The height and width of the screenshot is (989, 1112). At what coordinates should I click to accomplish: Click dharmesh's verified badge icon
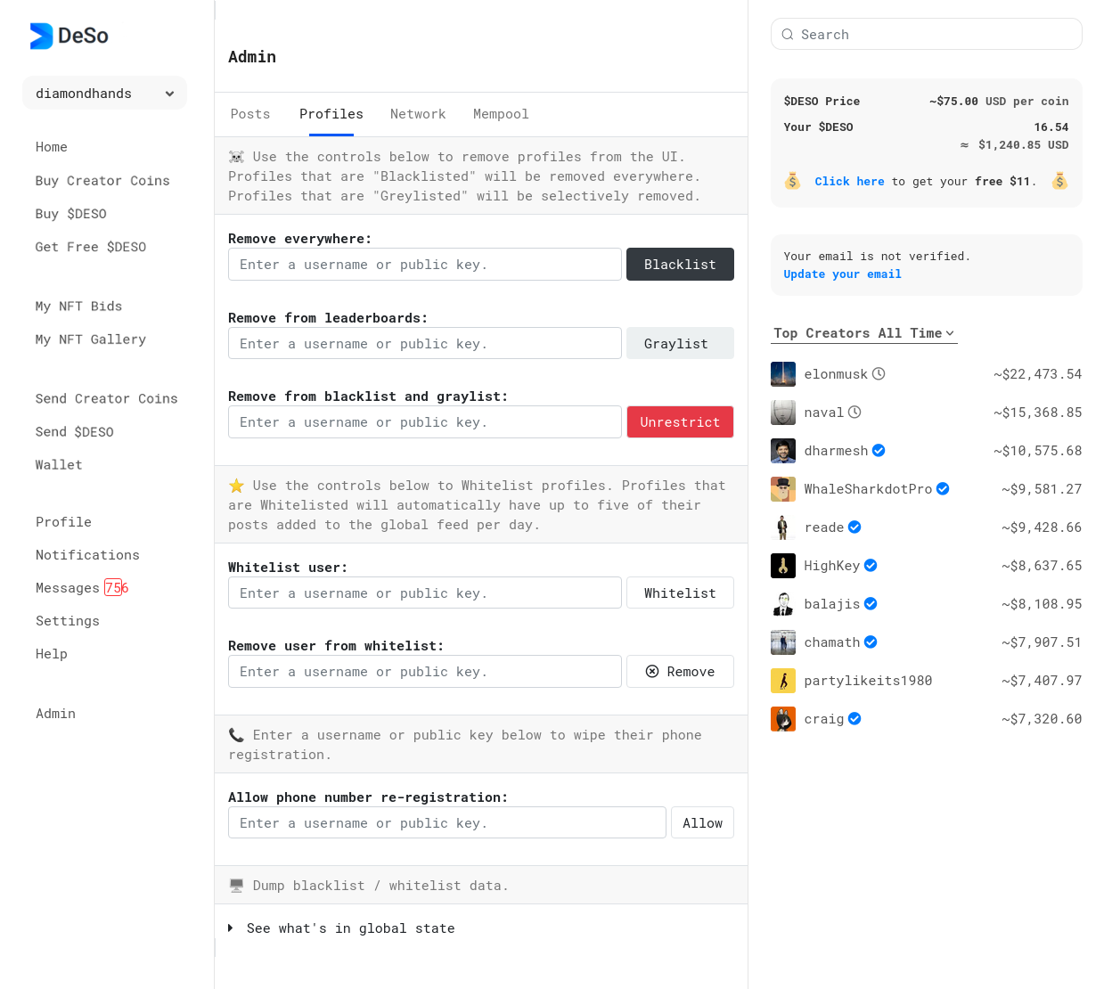879,451
